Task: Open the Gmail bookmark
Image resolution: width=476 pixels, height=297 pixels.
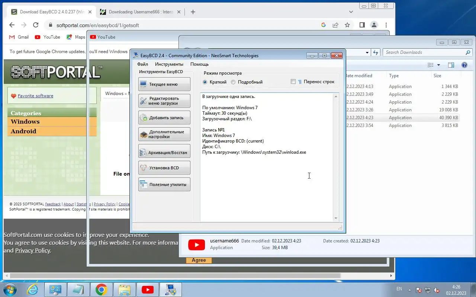Action: pyautogui.click(x=19, y=37)
